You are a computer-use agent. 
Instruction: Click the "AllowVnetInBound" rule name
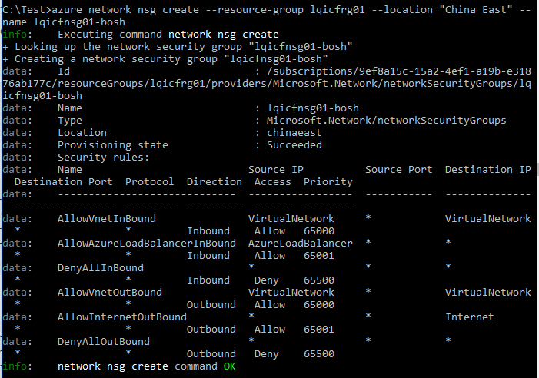[x=106, y=219]
